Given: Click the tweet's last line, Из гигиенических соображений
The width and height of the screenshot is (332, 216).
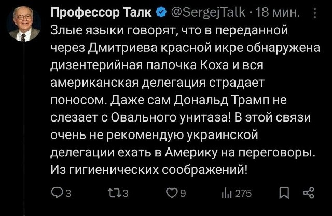Looking at the screenshot, I should 149,169.
